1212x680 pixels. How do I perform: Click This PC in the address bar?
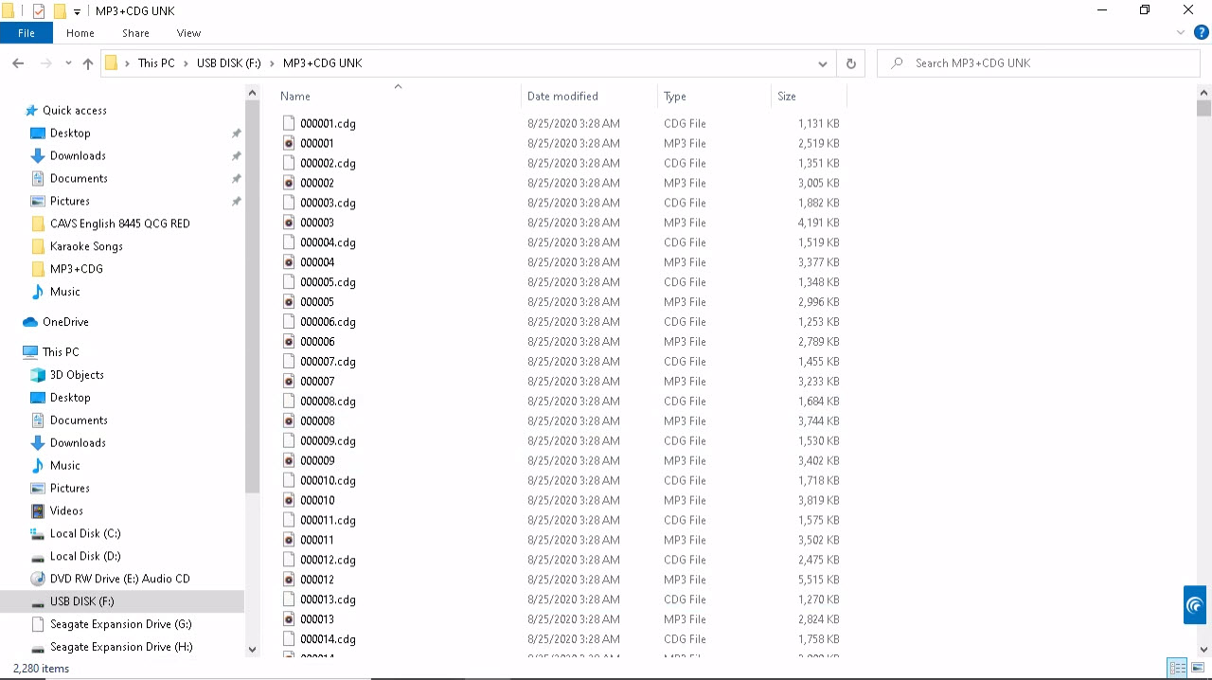pos(156,63)
